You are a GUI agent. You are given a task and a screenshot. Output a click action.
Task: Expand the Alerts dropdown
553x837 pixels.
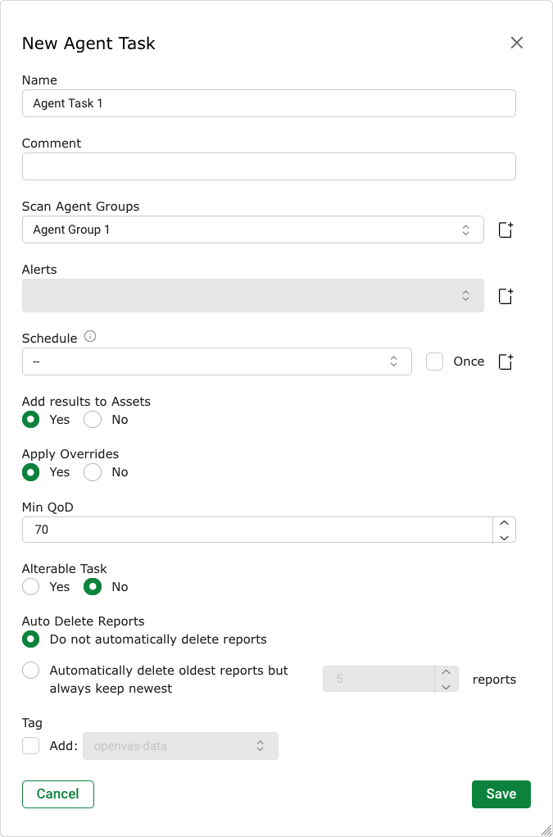pyautogui.click(x=252, y=296)
